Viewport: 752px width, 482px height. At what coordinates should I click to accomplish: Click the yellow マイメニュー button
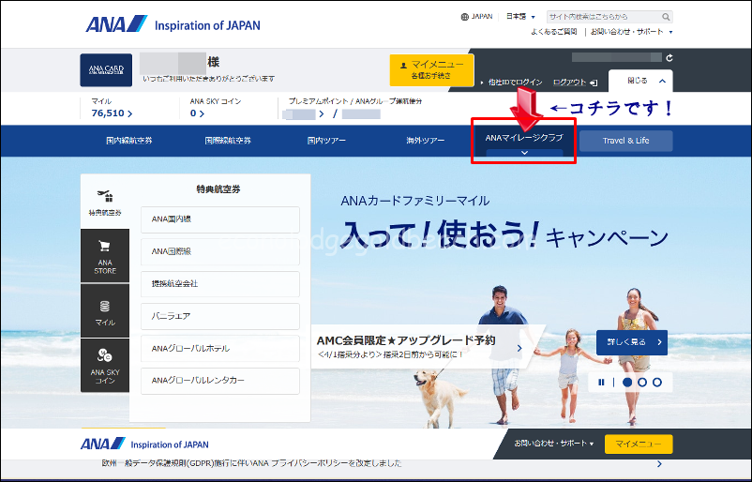point(431,69)
